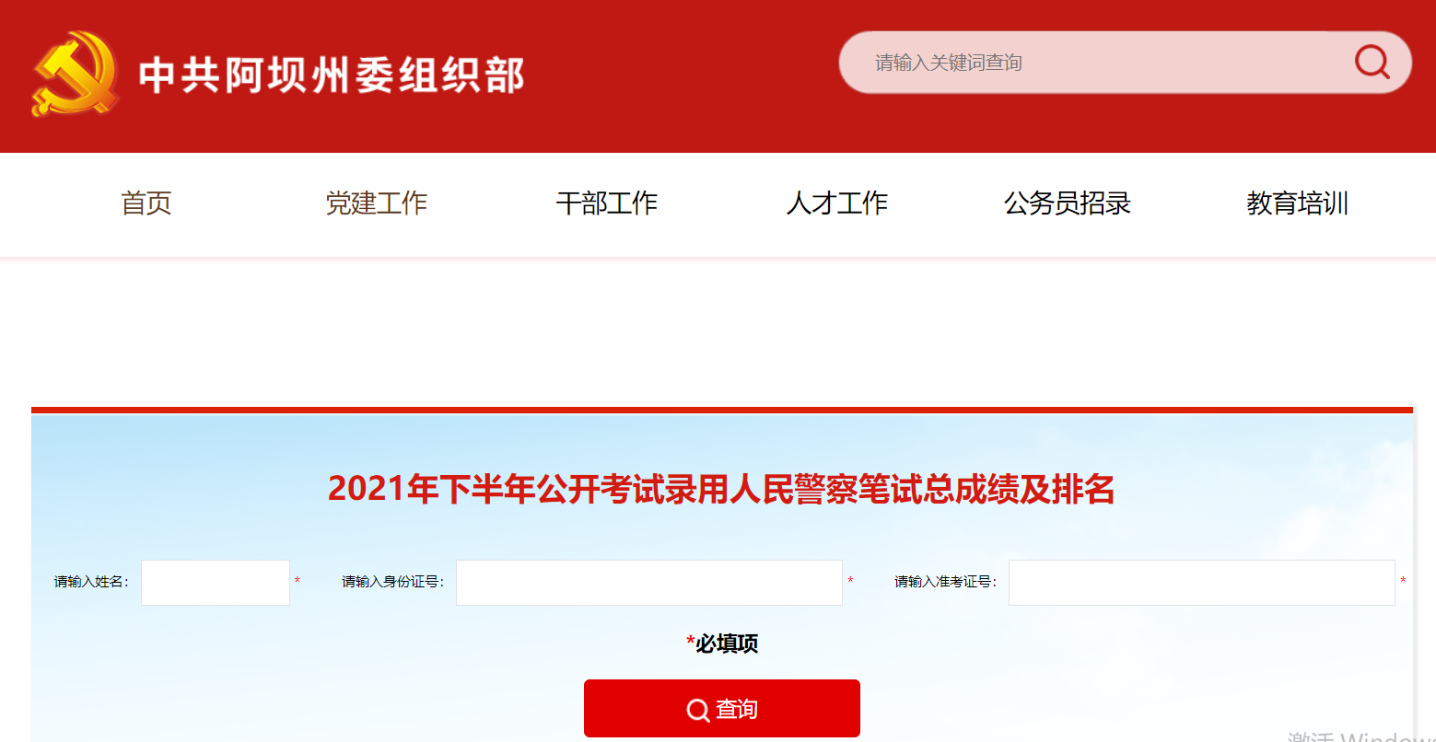Click into the name (姓名) input field
1436x742 pixels.
coord(216,583)
